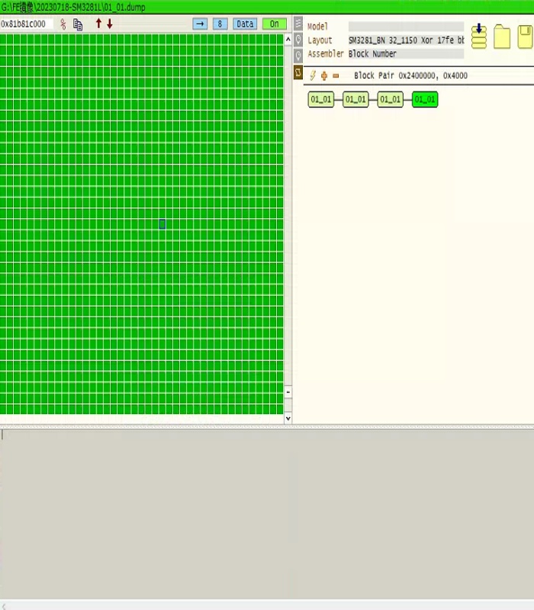Image resolution: width=534 pixels, height=610 pixels.
Task: Click the red percent icon beside the address
Action: click(63, 24)
